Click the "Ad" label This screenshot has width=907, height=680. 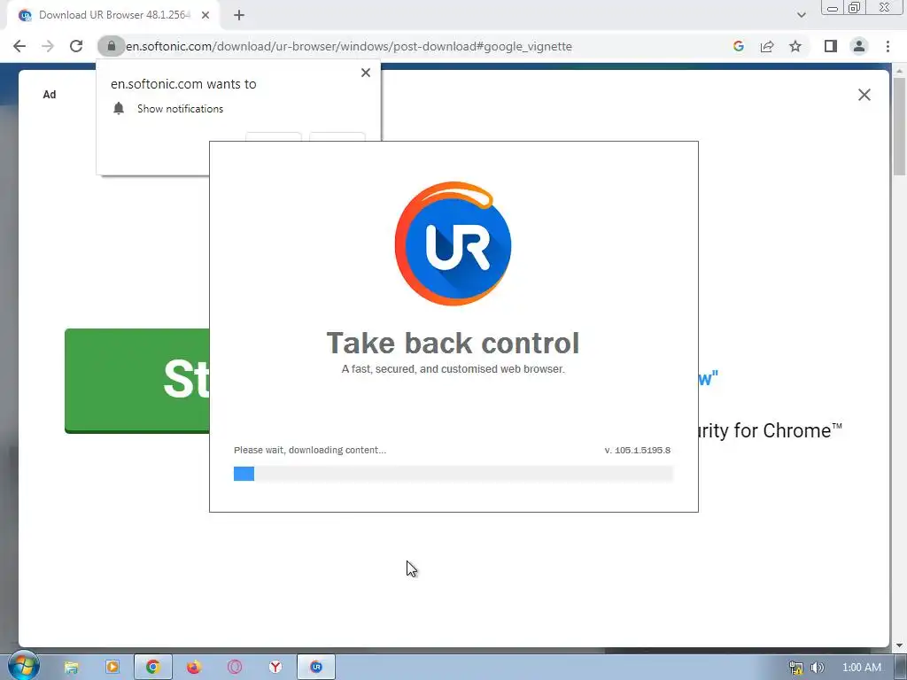(x=50, y=94)
